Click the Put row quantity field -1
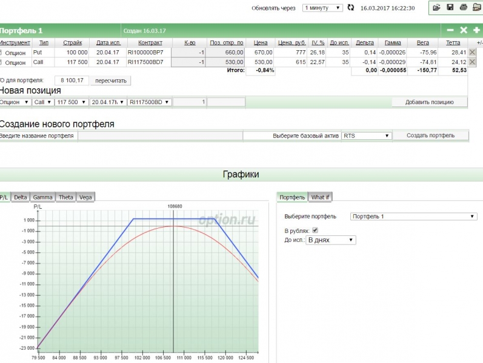Image resolution: width=483 pixels, height=363 pixels. (188, 52)
